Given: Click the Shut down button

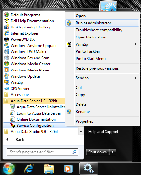Looking at the screenshot, I should coord(97,152).
